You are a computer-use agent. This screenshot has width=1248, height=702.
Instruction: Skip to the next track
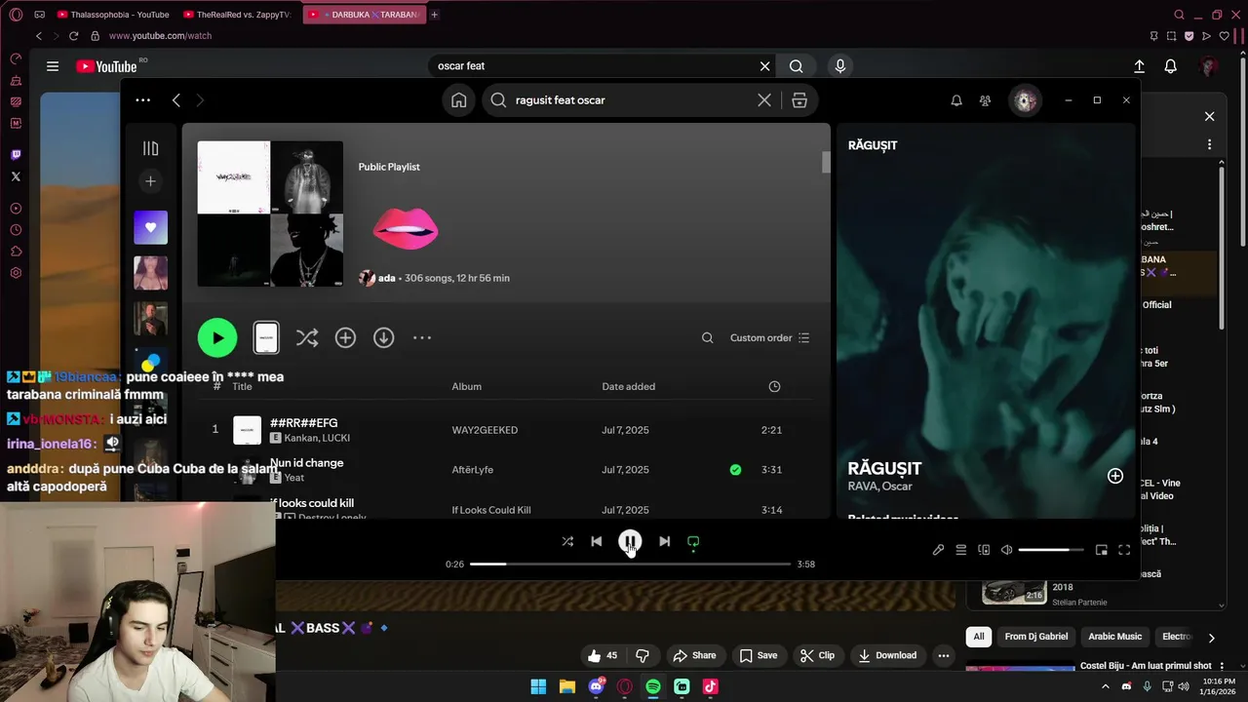[664, 541]
